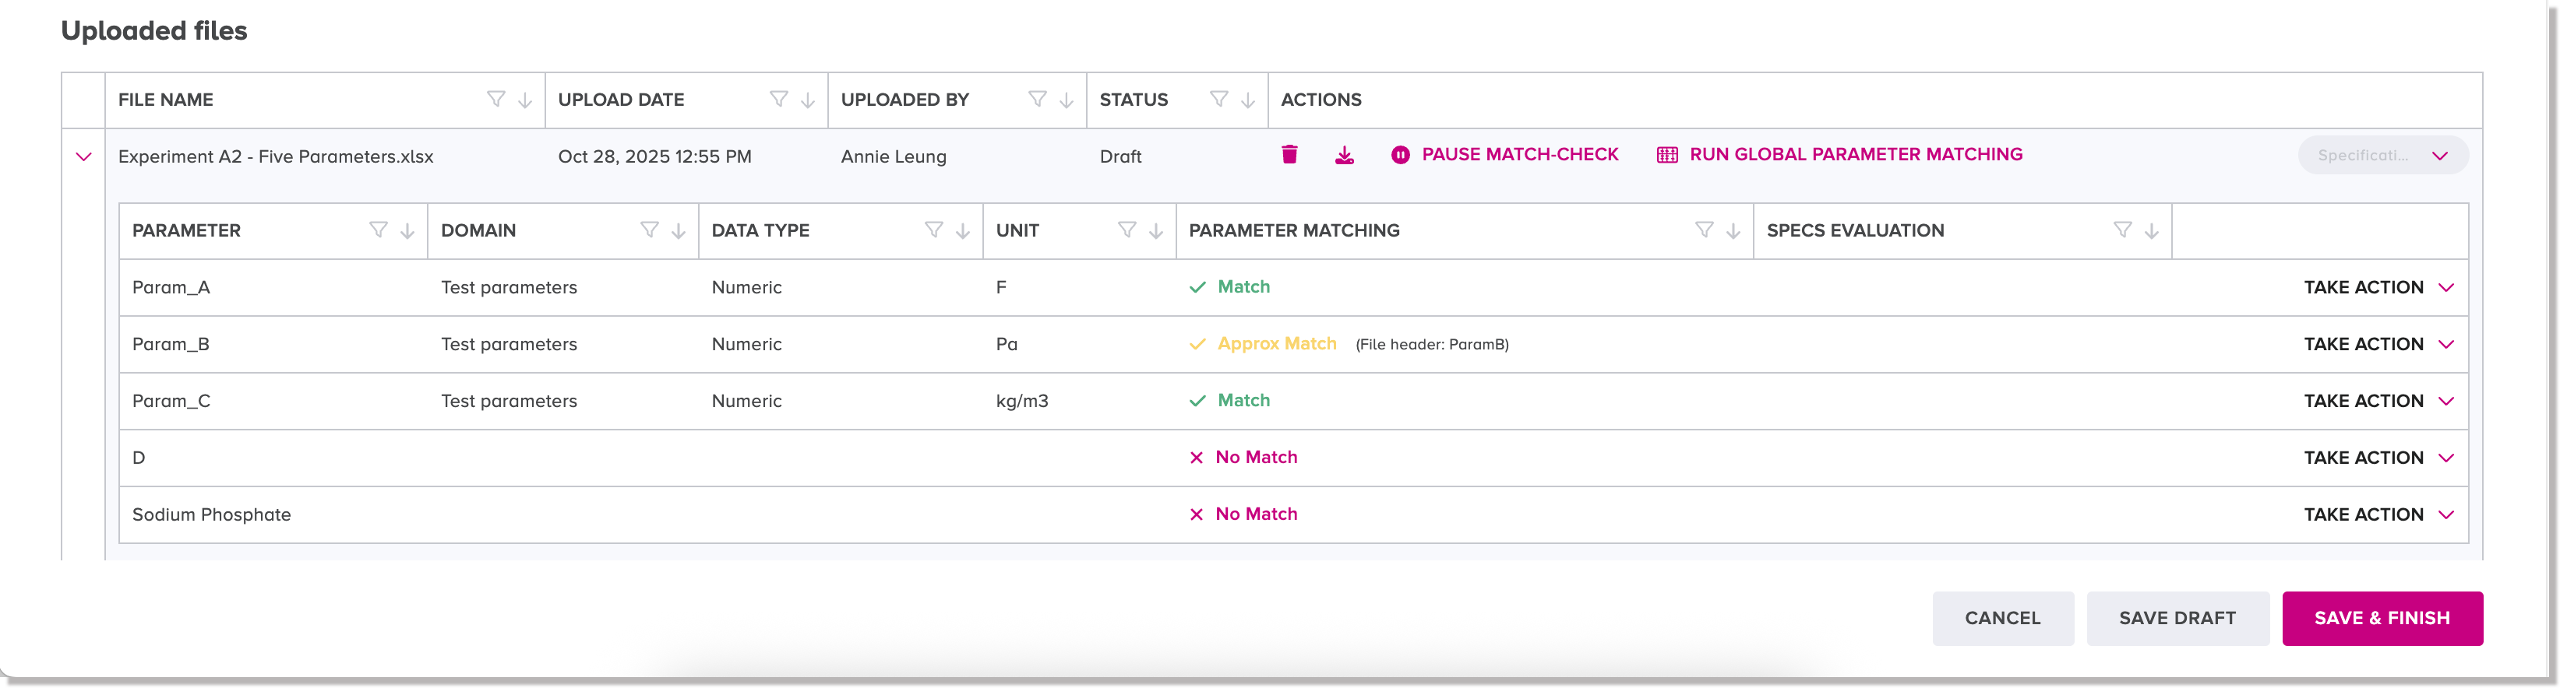Collapse the Experiment A2 file row

coord(83,157)
